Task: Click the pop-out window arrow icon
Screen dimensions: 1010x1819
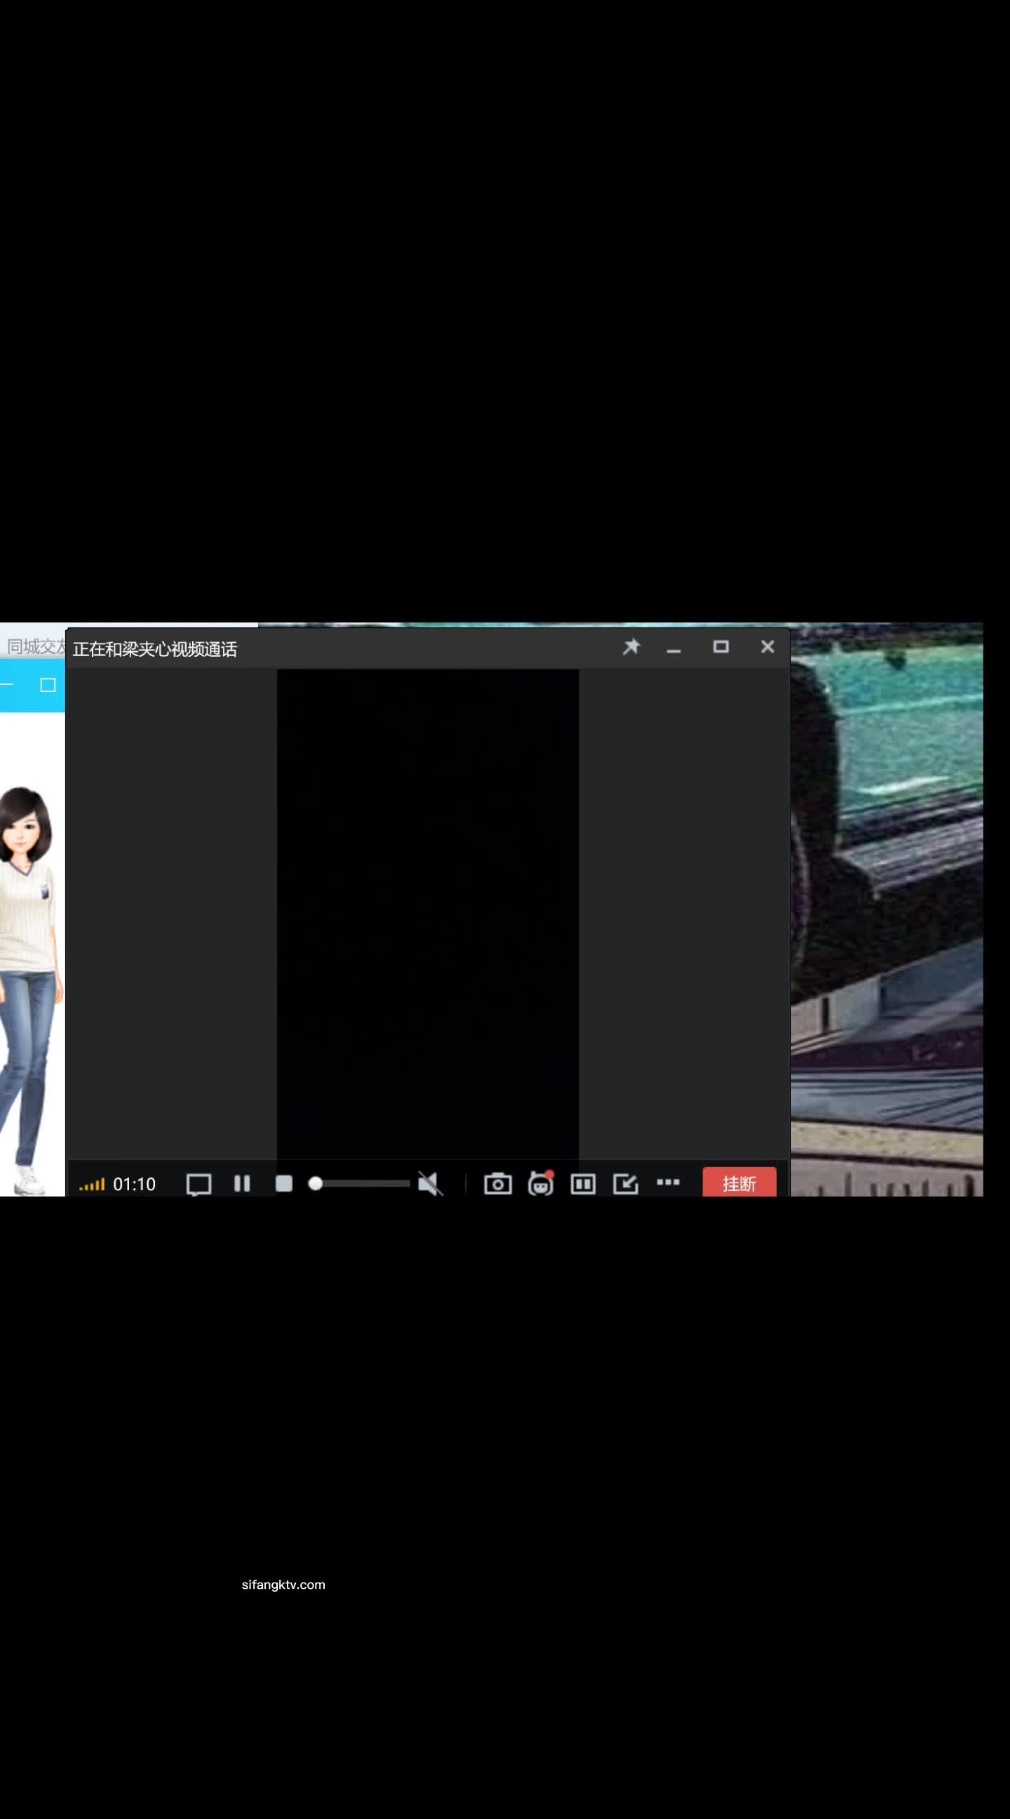Action: click(x=626, y=1183)
